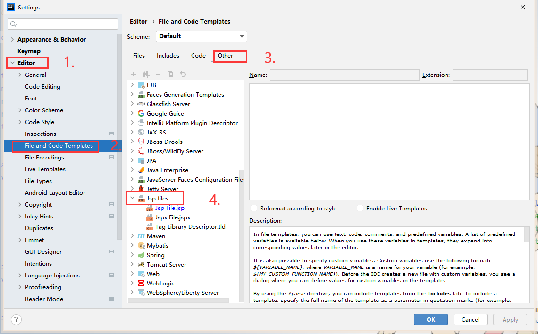Switch to the Includes tab
538x334 pixels.
[x=168, y=56]
